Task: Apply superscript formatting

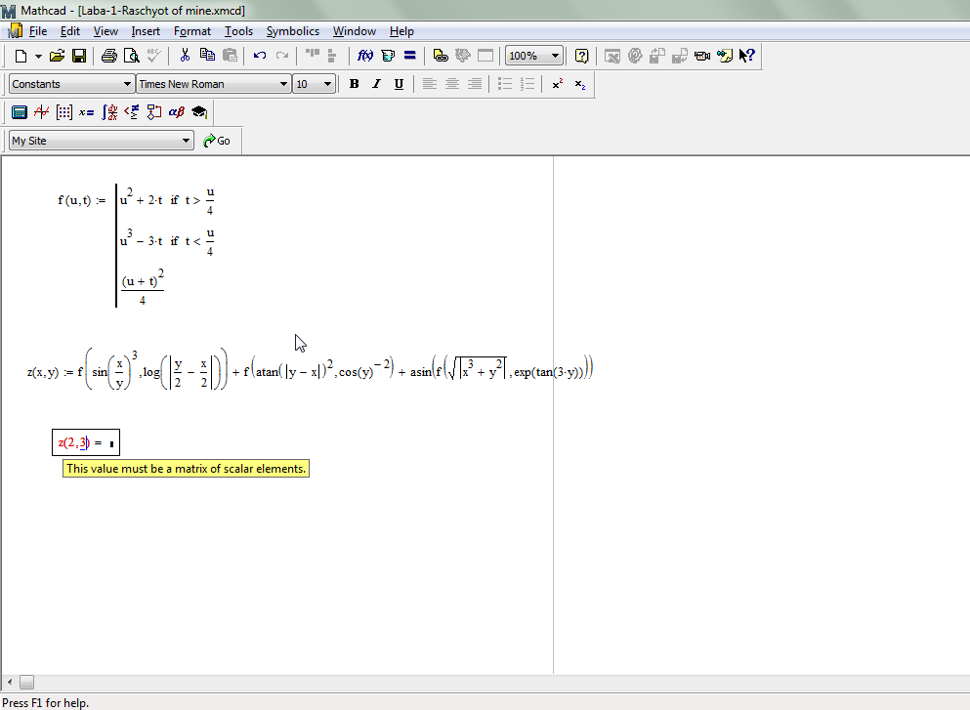Action: click(x=557, y=84)
